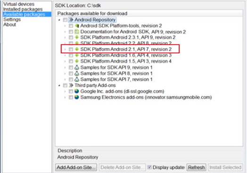This screenshot has width=247, height=173.
Task: Check SDK Platform Android 2.3.1 checkbox
Action: click(71, 38)
